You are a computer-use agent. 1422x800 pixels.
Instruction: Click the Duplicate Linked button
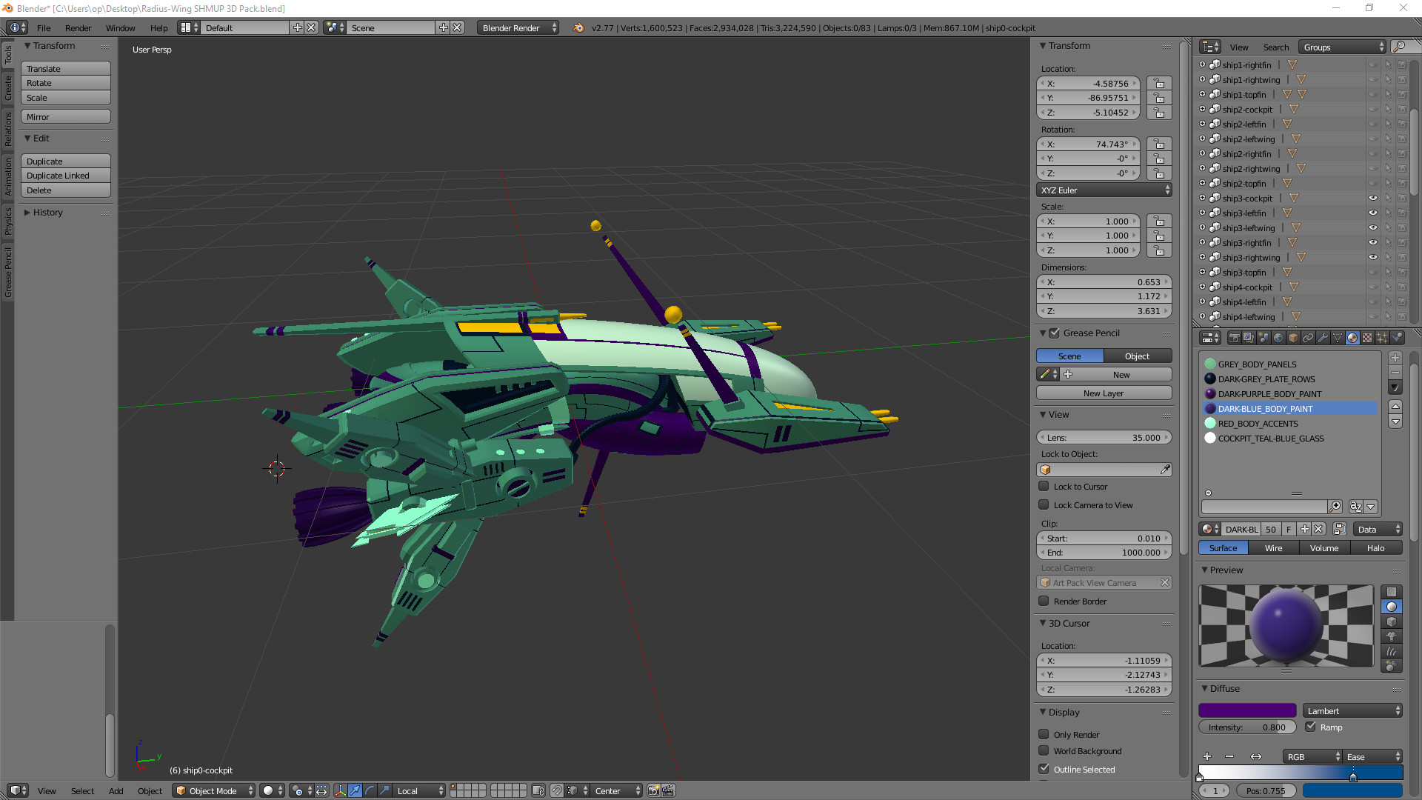[x=65, y=176]
